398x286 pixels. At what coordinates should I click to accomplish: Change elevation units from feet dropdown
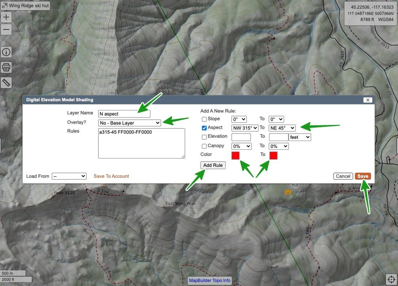pyautogui.click(x=300, y=137)
